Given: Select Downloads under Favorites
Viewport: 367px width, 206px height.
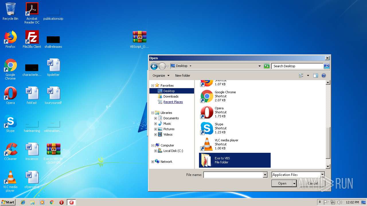Looking at the screenshot, I should tap(171, 96).
